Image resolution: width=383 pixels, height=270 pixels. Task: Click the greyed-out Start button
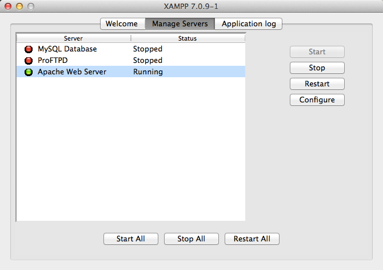(317, 52)
